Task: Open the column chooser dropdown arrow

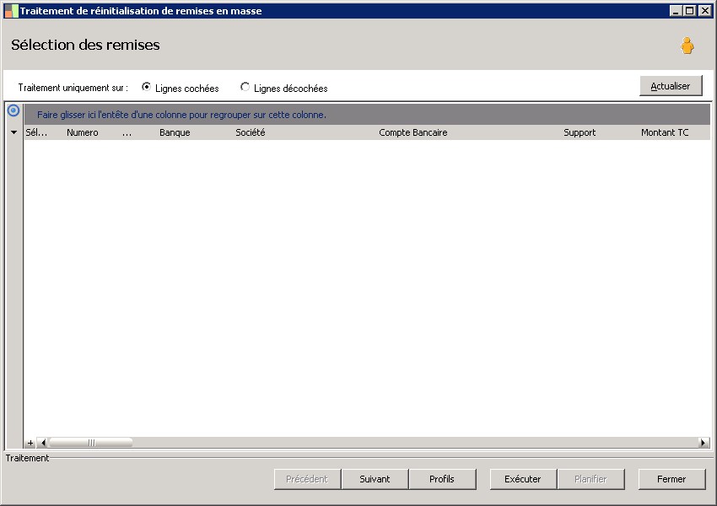Action: (13, 132)
